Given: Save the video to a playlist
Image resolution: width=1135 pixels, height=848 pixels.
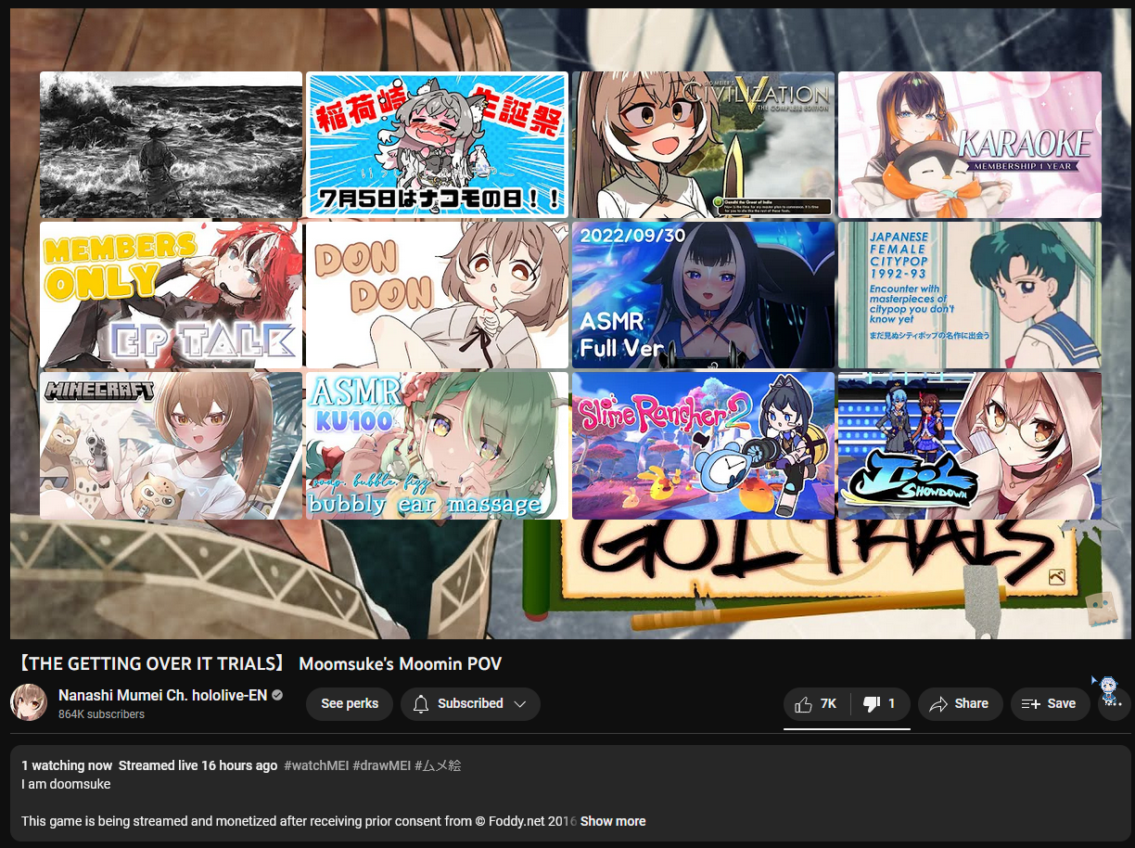Looking at the screenshot, I should 1050,704.
